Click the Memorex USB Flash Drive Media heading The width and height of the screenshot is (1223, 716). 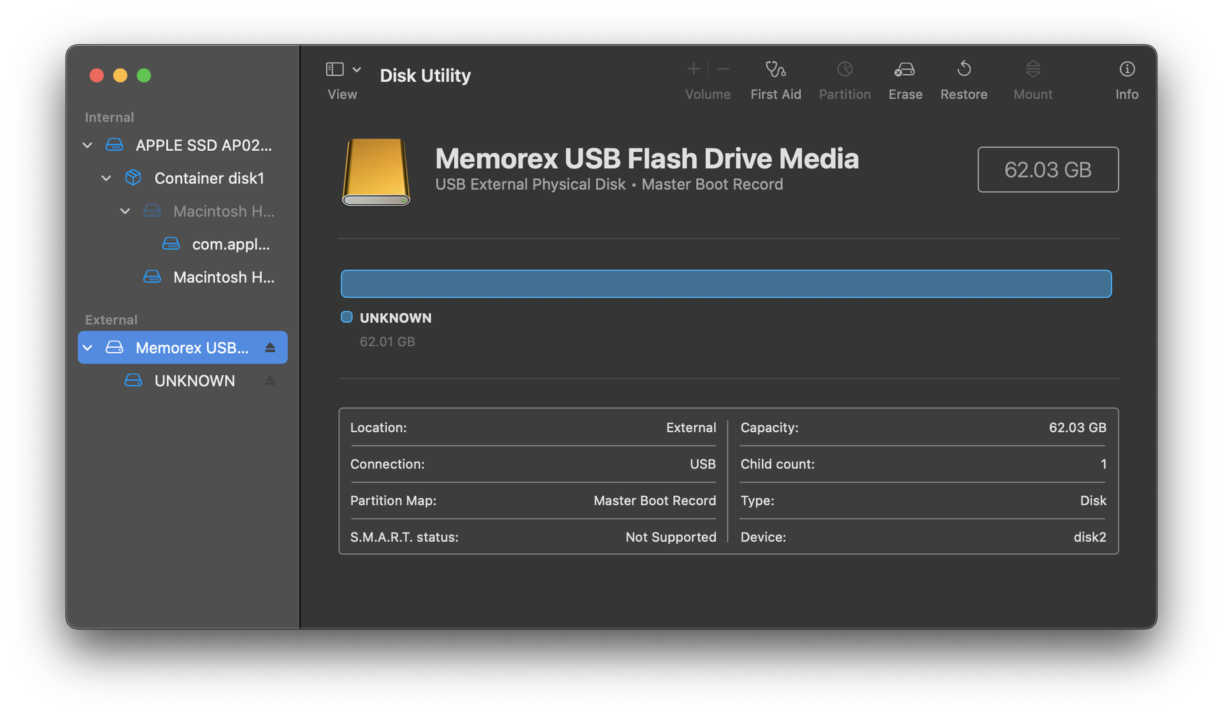point(647,158)
